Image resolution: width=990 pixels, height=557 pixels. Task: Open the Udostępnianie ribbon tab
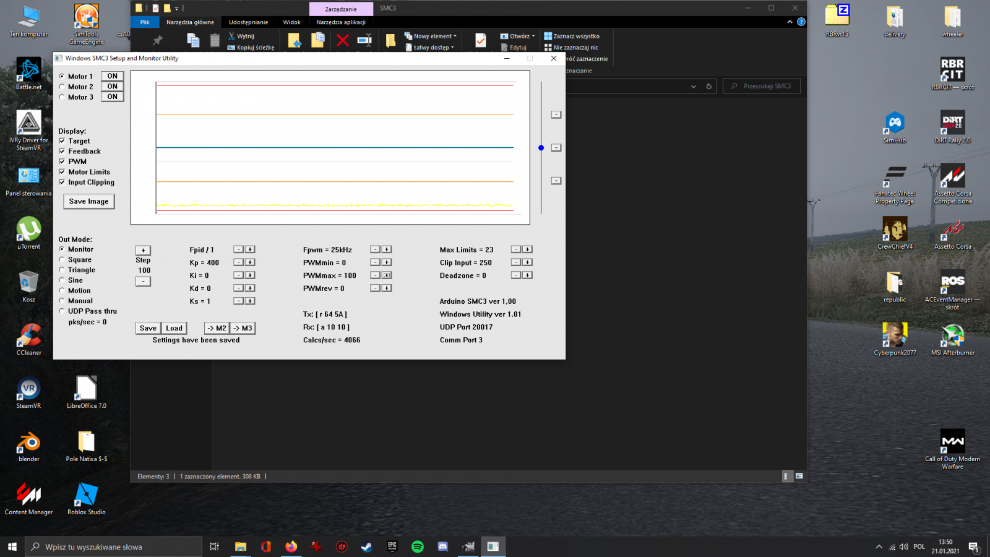coord(248,22)
